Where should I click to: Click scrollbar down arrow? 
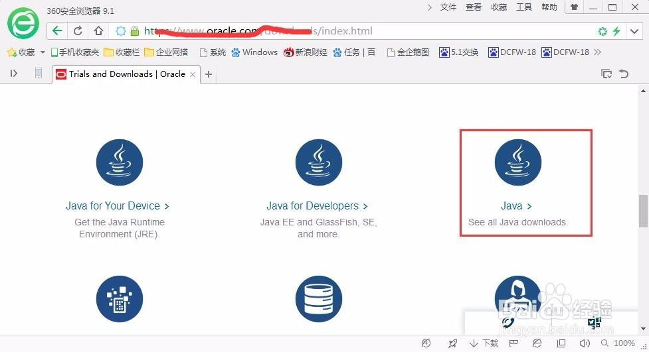coord(643,329)
